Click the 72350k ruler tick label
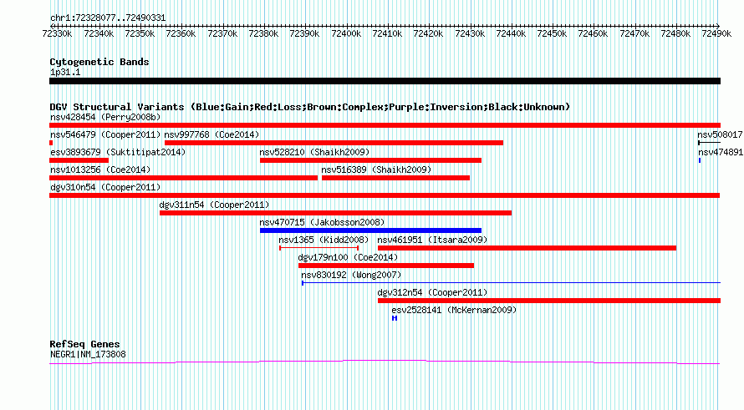Screen dimensions: 744x410 [140, 33]
